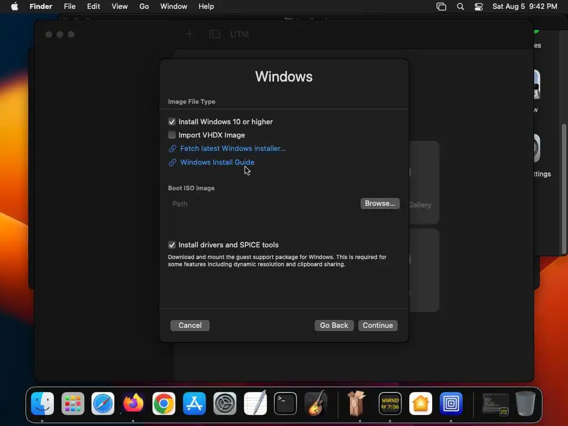Toggle the sidebar icon in UTM toolbar

coord(215,34)
